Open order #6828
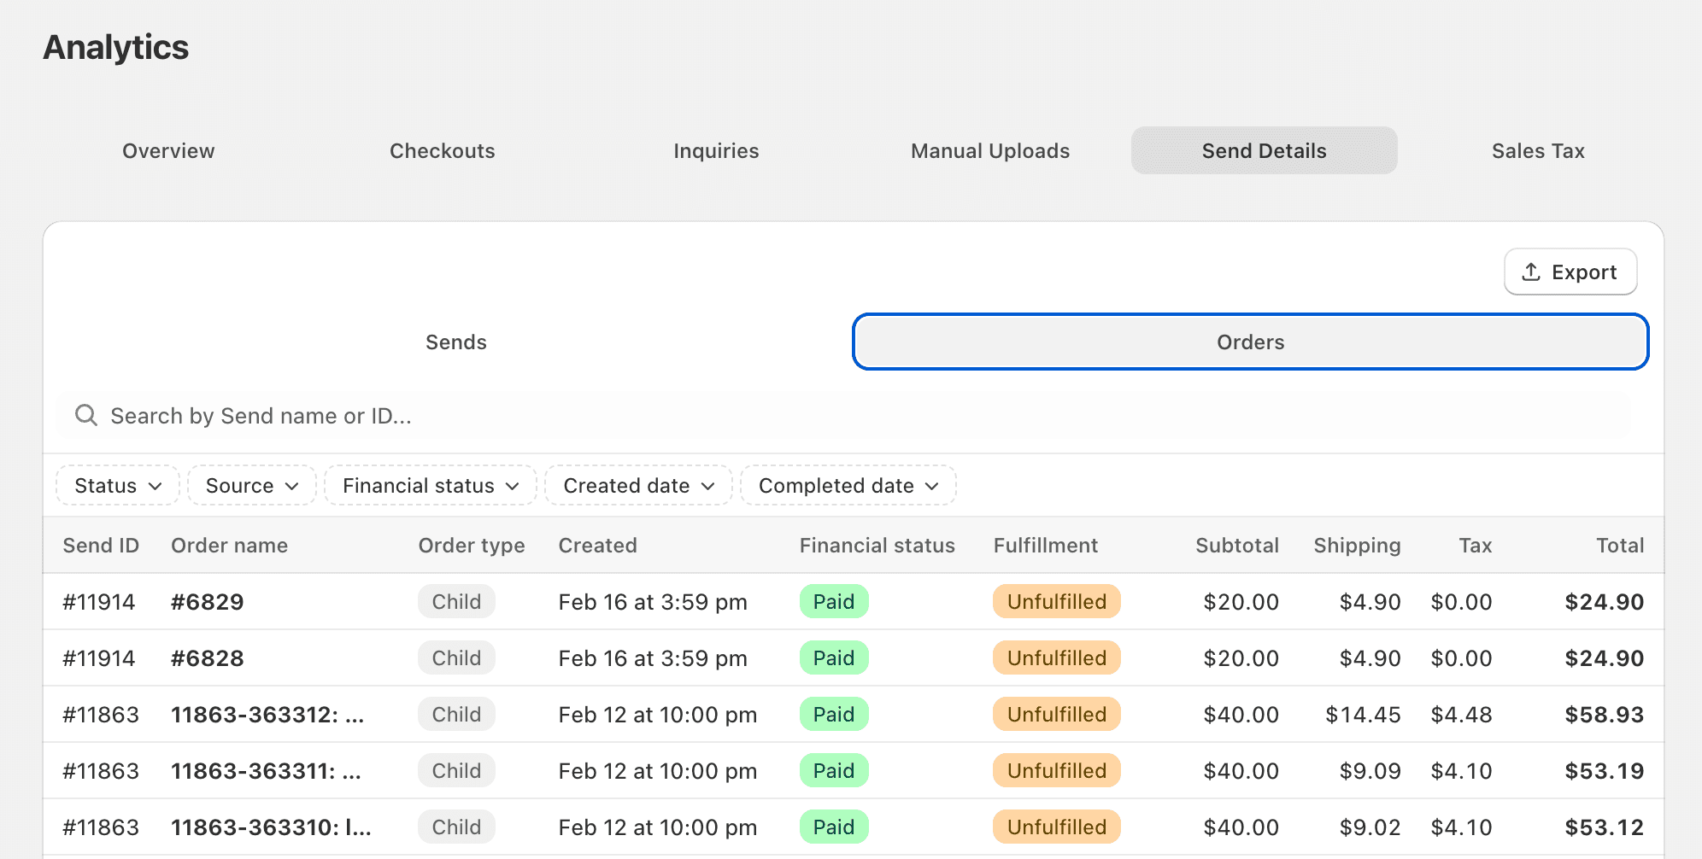Screen dimensions: 1702x859 (208, 658)
